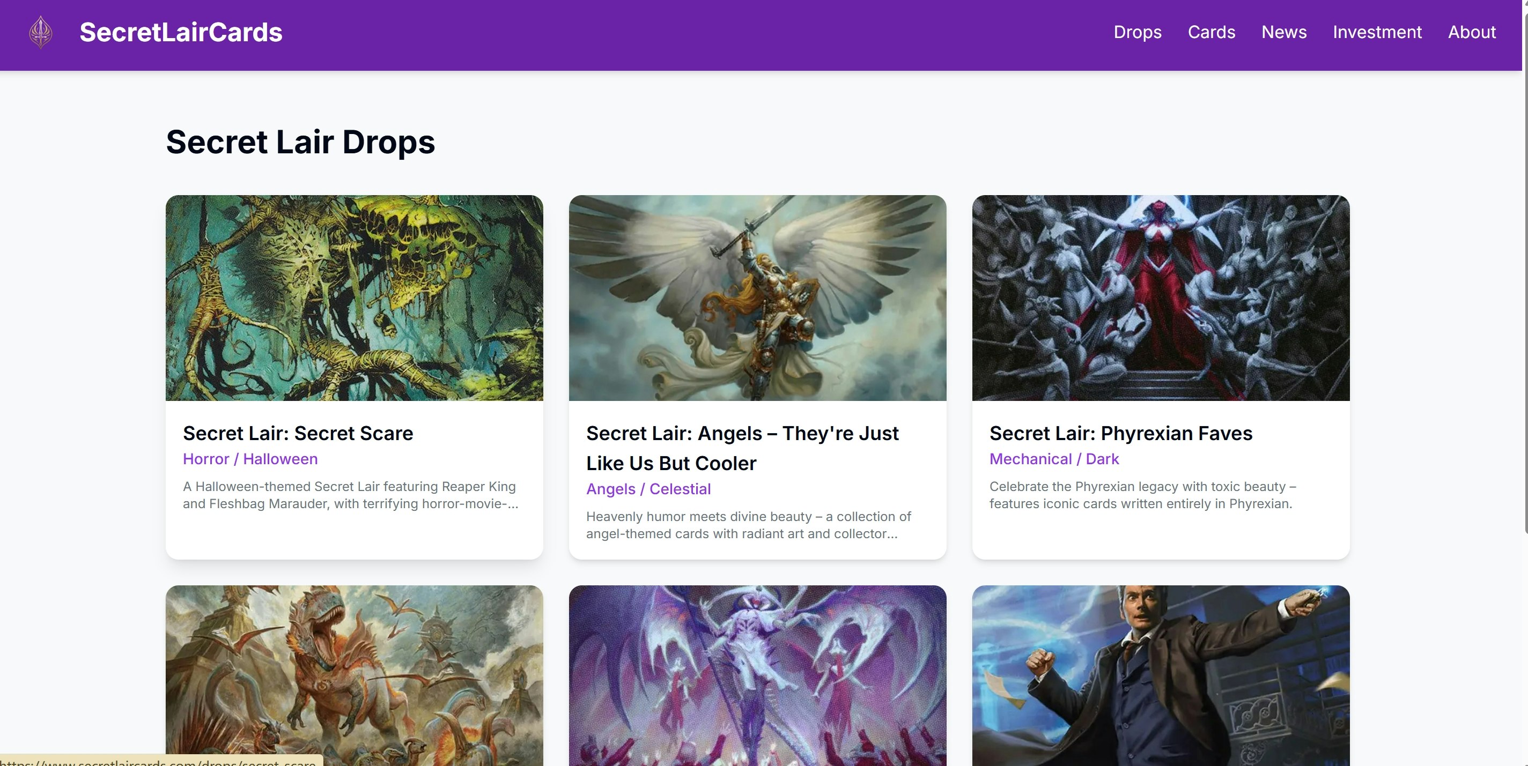Click the SecretLairCards logo icon
Viewport: 1528px width, 766px height.
click(40, 32)
